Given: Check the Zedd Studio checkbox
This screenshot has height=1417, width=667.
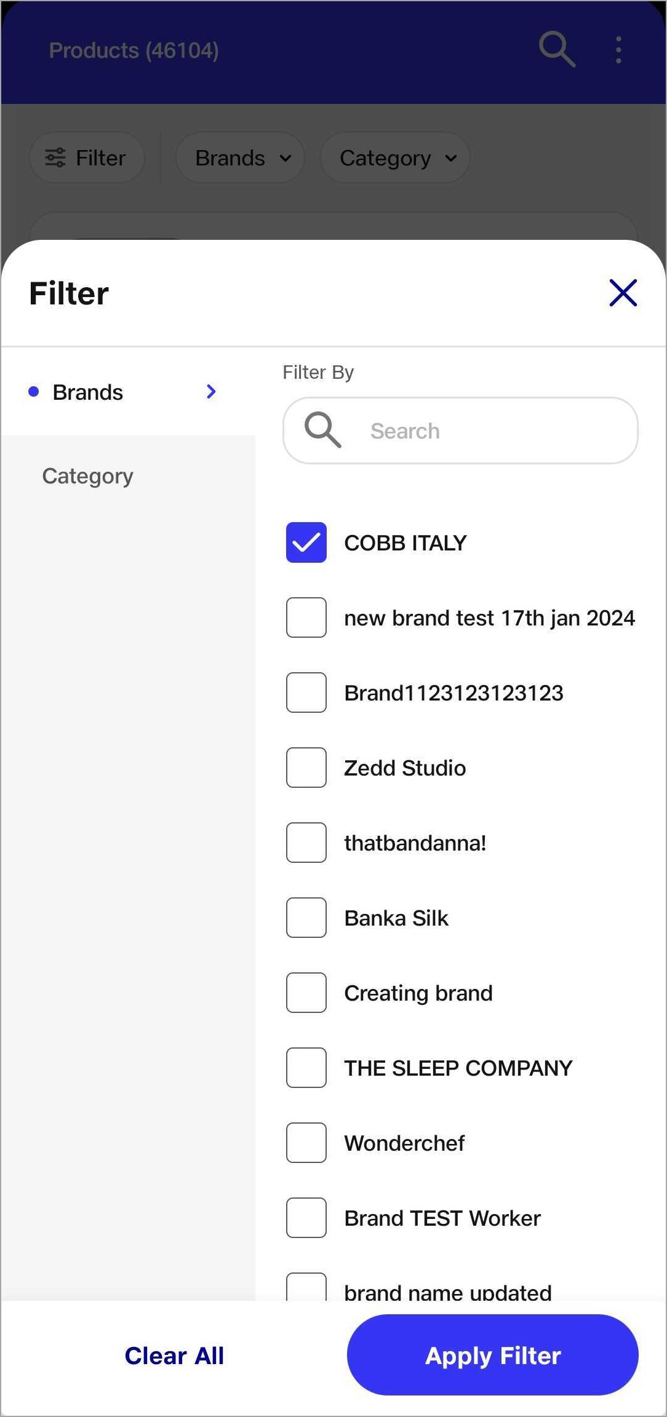Looking at the screenshot, I should pyautogui.click(x=306, y=768).
